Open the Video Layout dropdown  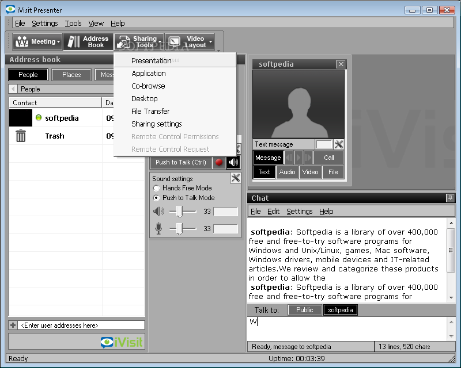[190, 41]
